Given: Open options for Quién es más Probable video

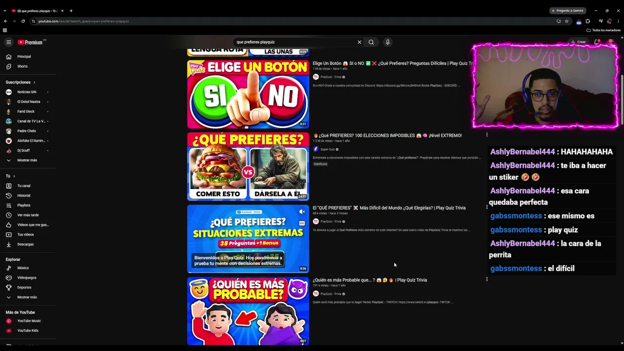Looking at the screenshot, I should [487, 279].
